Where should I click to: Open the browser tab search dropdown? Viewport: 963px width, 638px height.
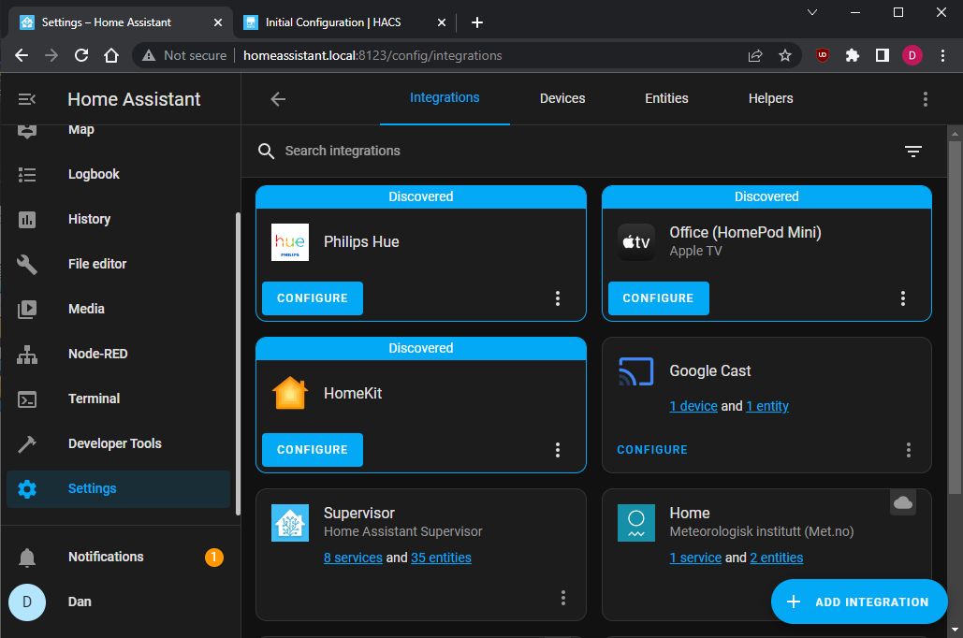pos(812,12)
